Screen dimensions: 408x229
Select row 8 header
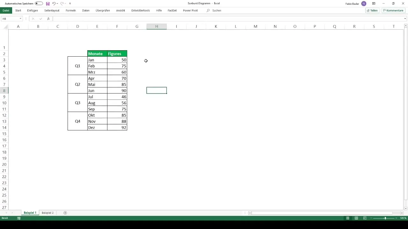tap(4, 91)
